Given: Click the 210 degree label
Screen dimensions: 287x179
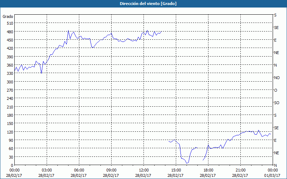Looking at the screenshot, I should 10,107.
